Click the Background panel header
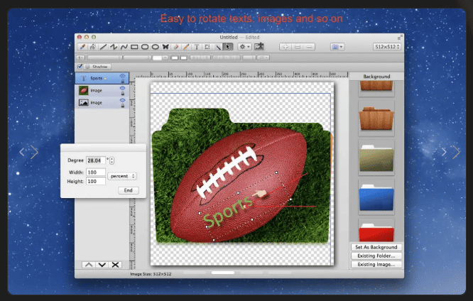This screenshot has height=301, width=473. [x=376, y=77]
